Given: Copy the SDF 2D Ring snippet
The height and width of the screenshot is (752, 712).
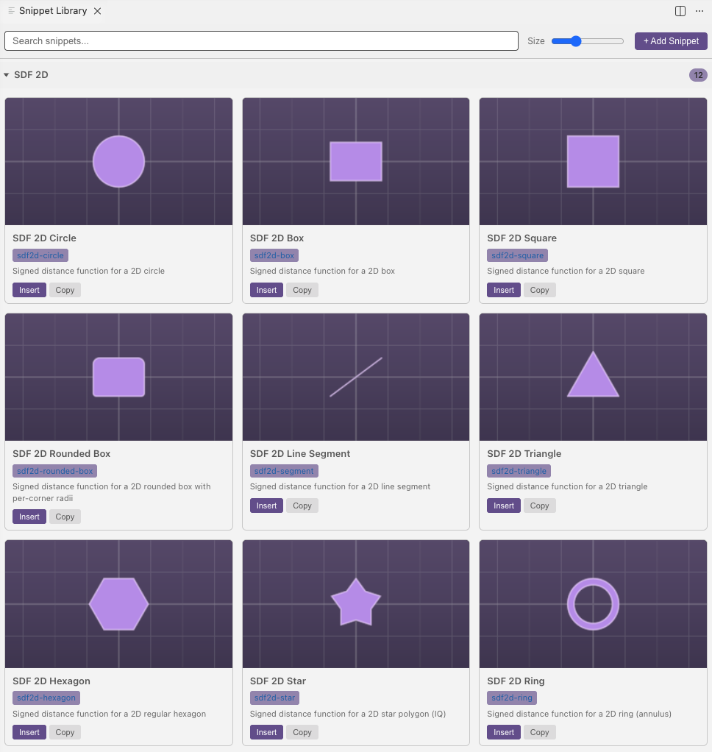Looking at the screenshot, I should coord(539,732).
